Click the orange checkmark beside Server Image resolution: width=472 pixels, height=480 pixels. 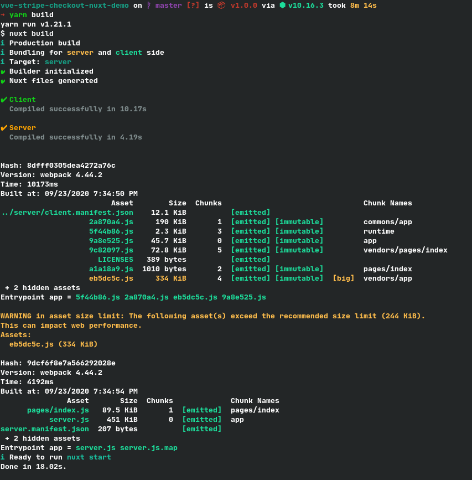pyautogui.click(x=4, y=128)
